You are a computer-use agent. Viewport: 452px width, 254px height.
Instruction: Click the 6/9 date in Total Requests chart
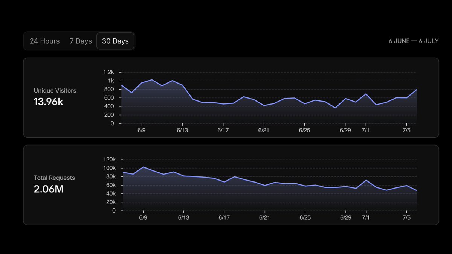143,217
